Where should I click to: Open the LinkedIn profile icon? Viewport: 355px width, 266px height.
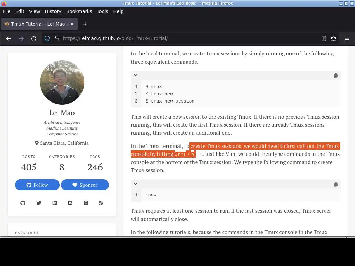(54, 203)
